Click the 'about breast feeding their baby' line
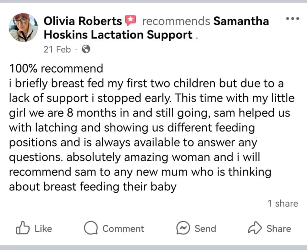The width and height of the screenshot is (307, 250). point(93,187)
